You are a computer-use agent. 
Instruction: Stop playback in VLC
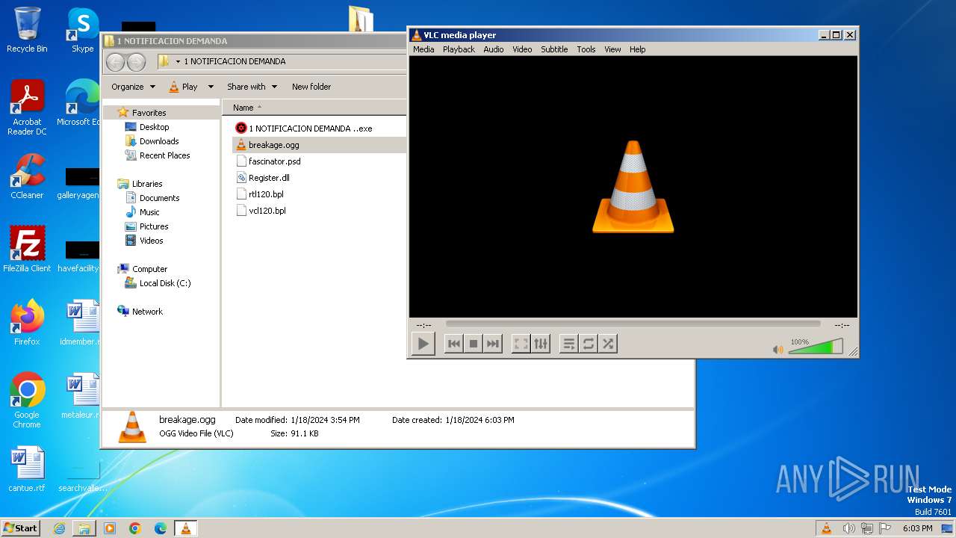[473, 344]
